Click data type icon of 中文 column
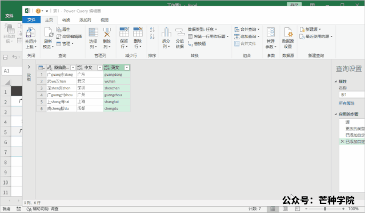Viewport: 365px width, 213px height. pyautogui.click(x=79, y=68)
